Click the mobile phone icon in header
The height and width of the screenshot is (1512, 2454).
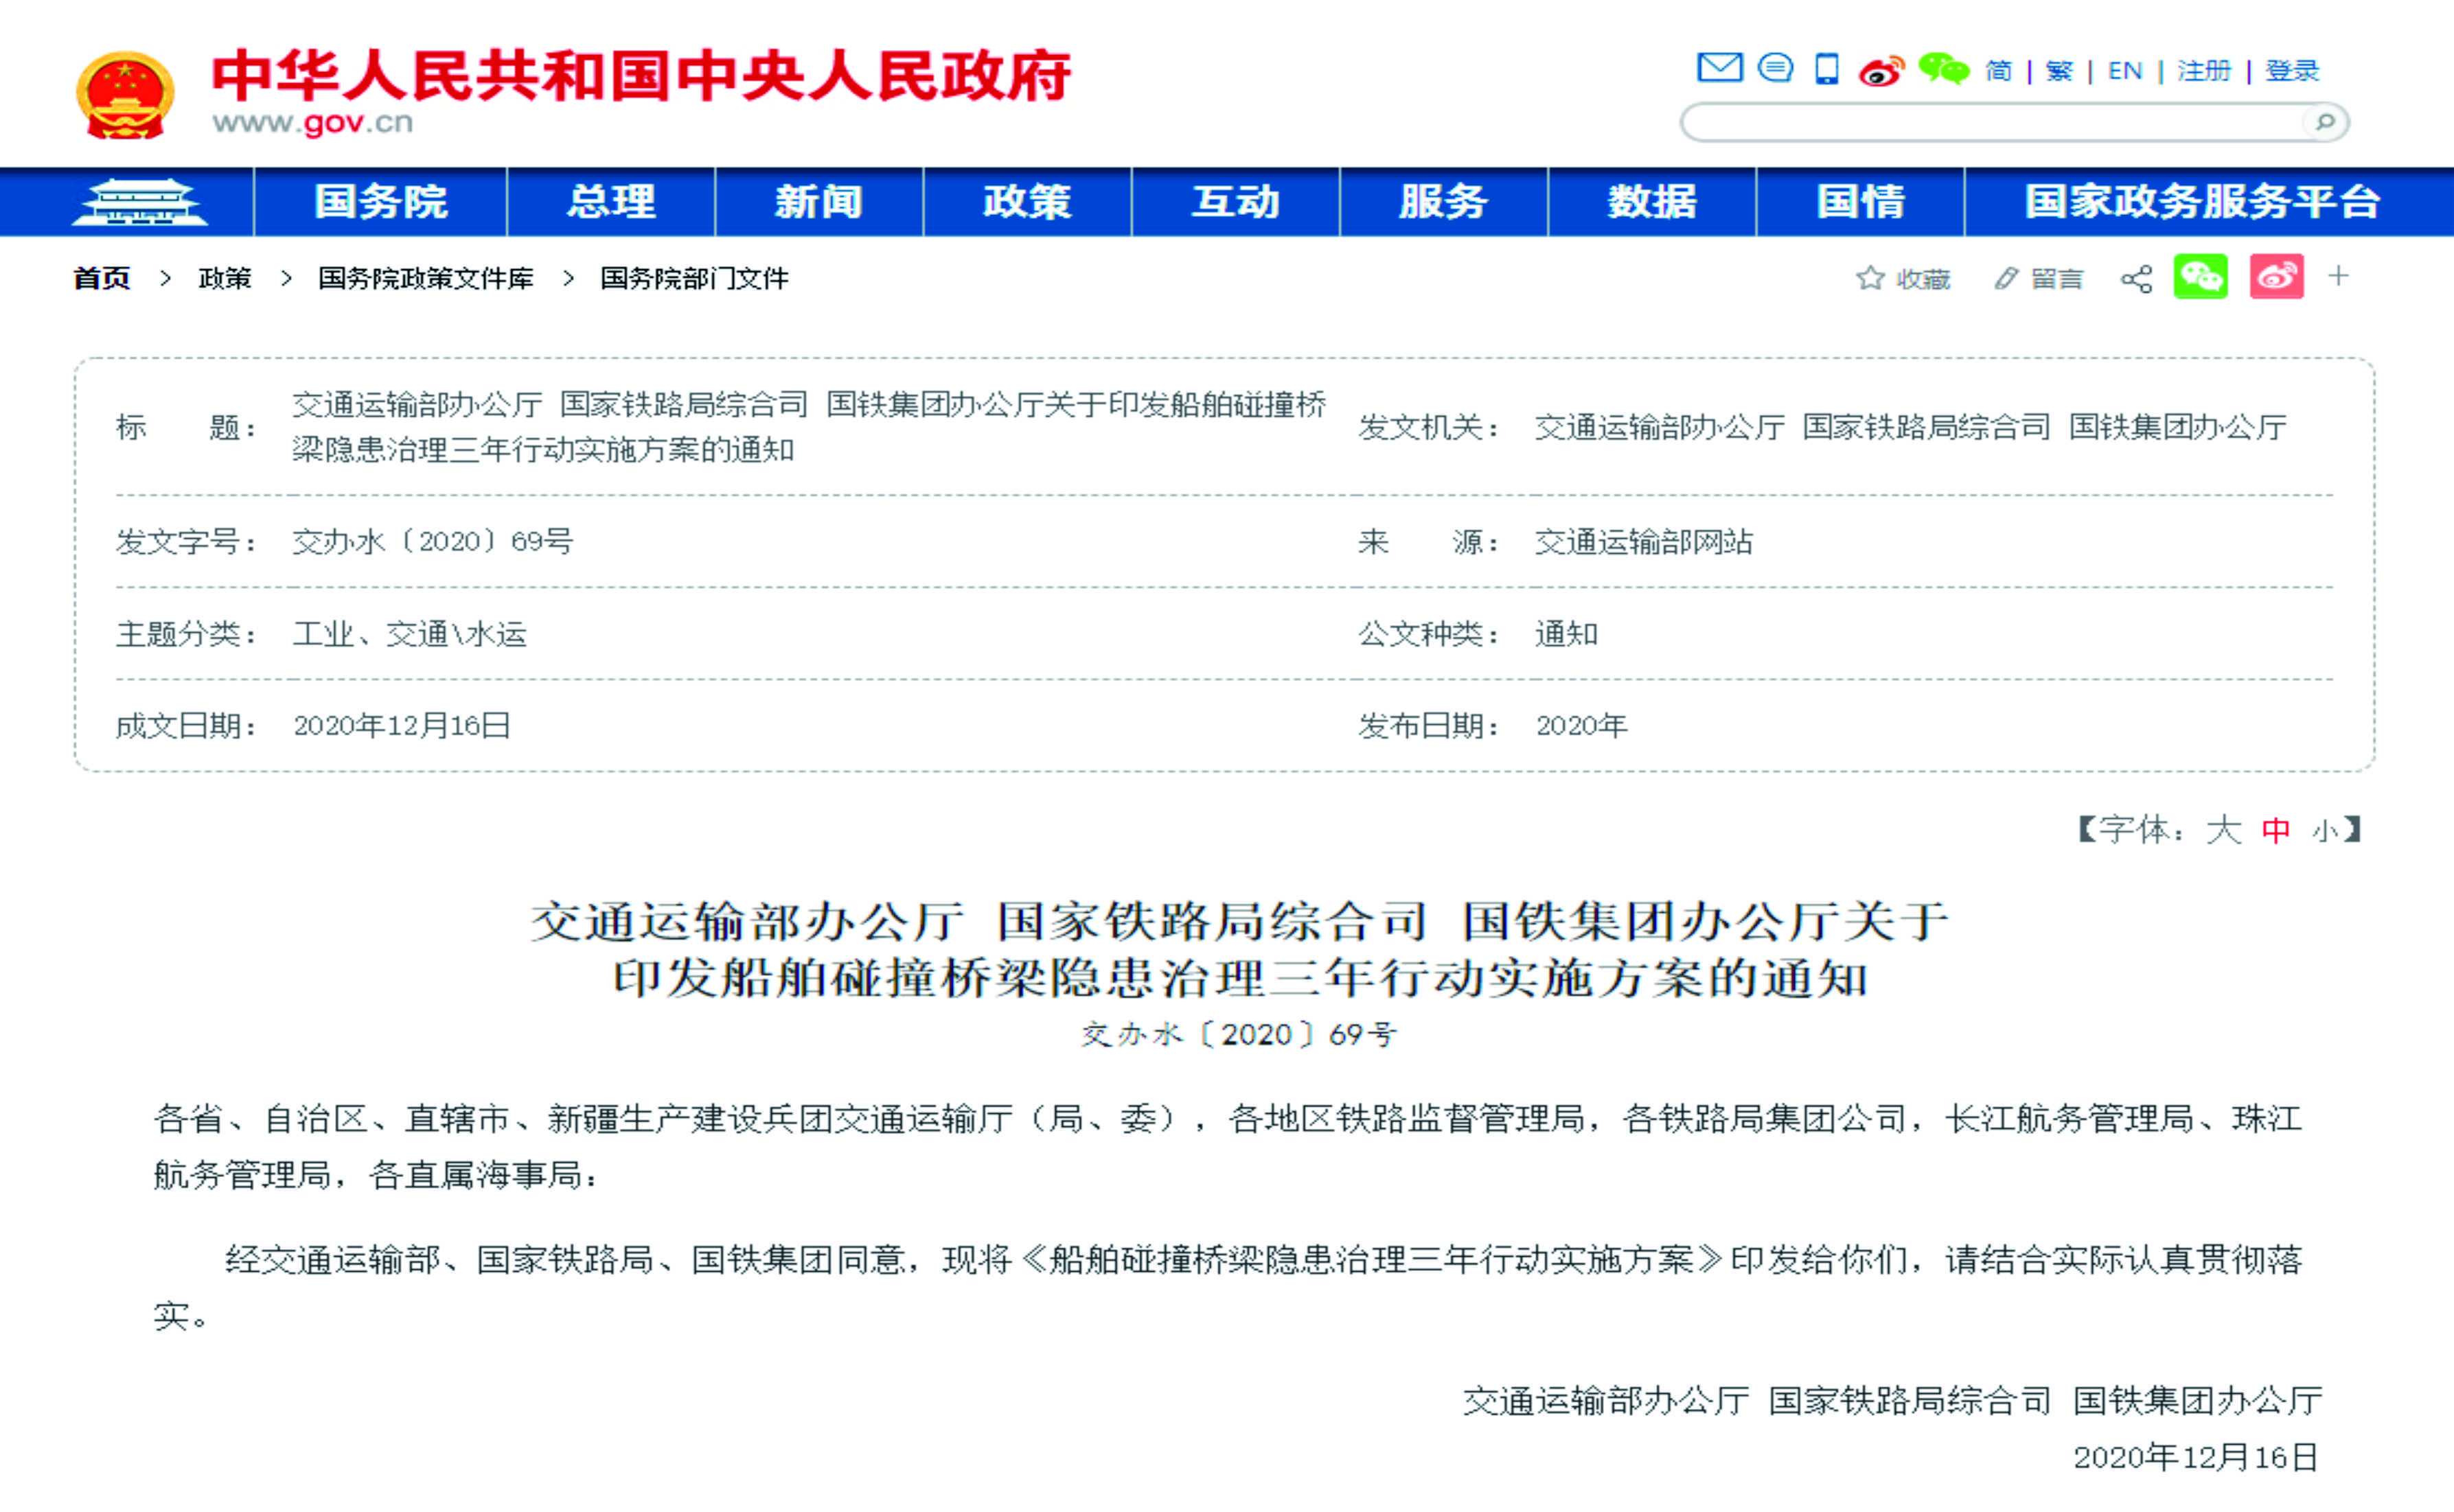(x=1826, y=69)
